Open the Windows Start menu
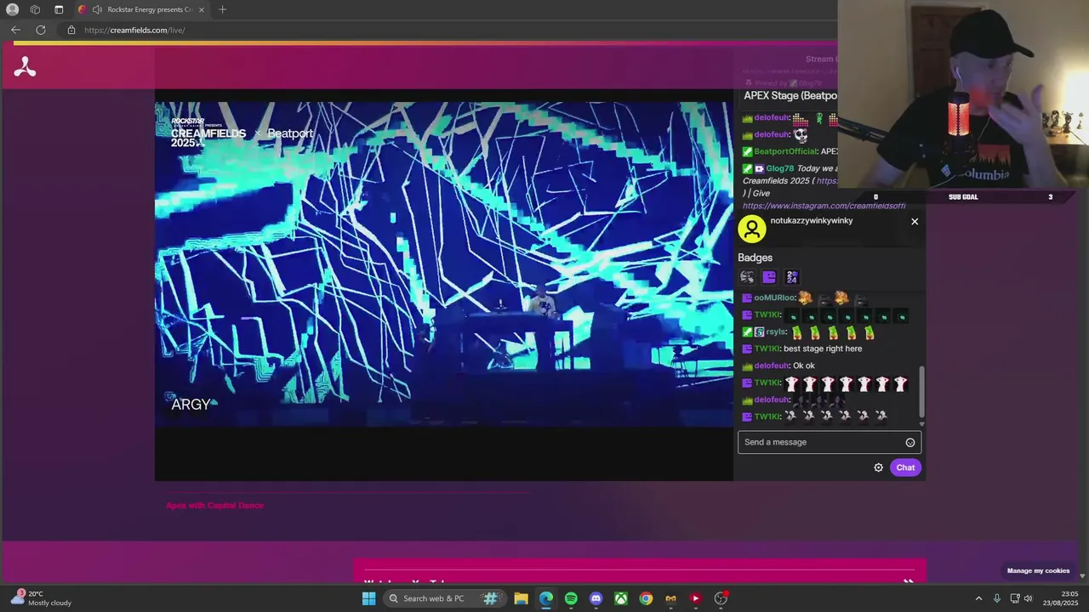This screenshot has width=1089, height=612. (368, 598)
